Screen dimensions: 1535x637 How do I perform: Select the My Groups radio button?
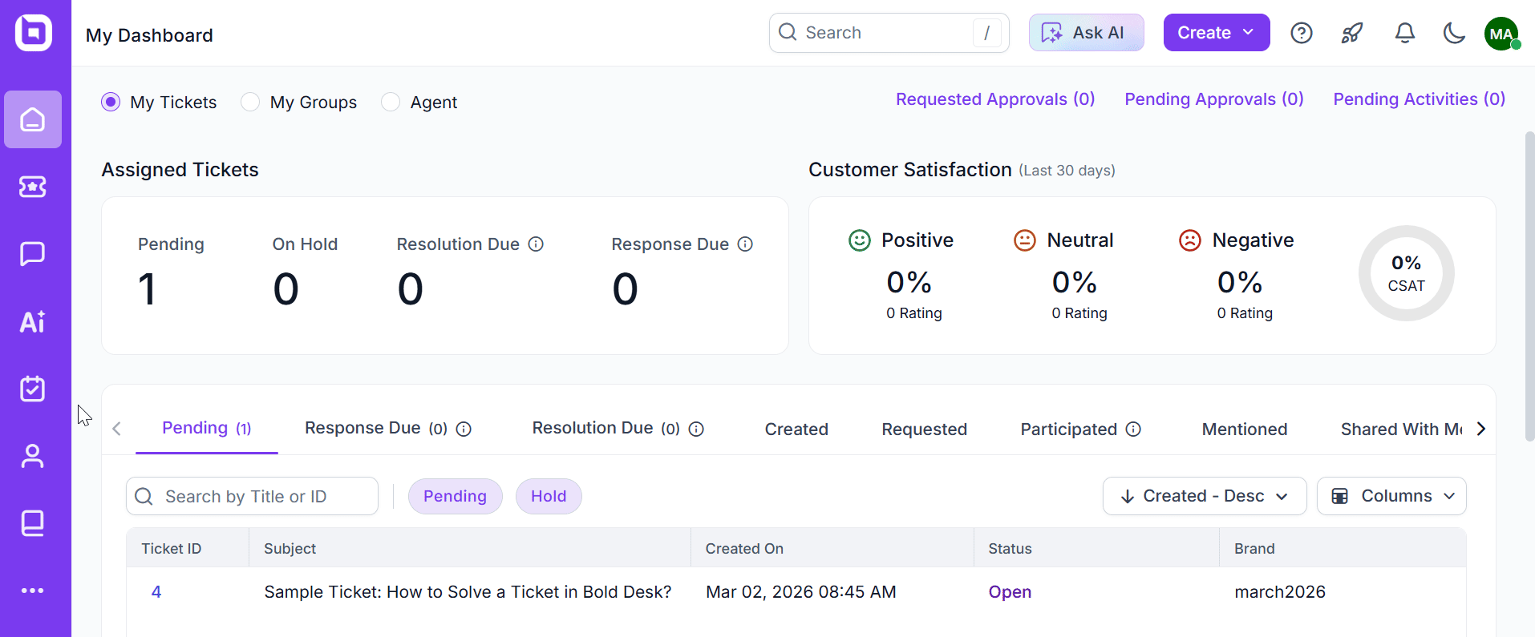pos(251,102)
